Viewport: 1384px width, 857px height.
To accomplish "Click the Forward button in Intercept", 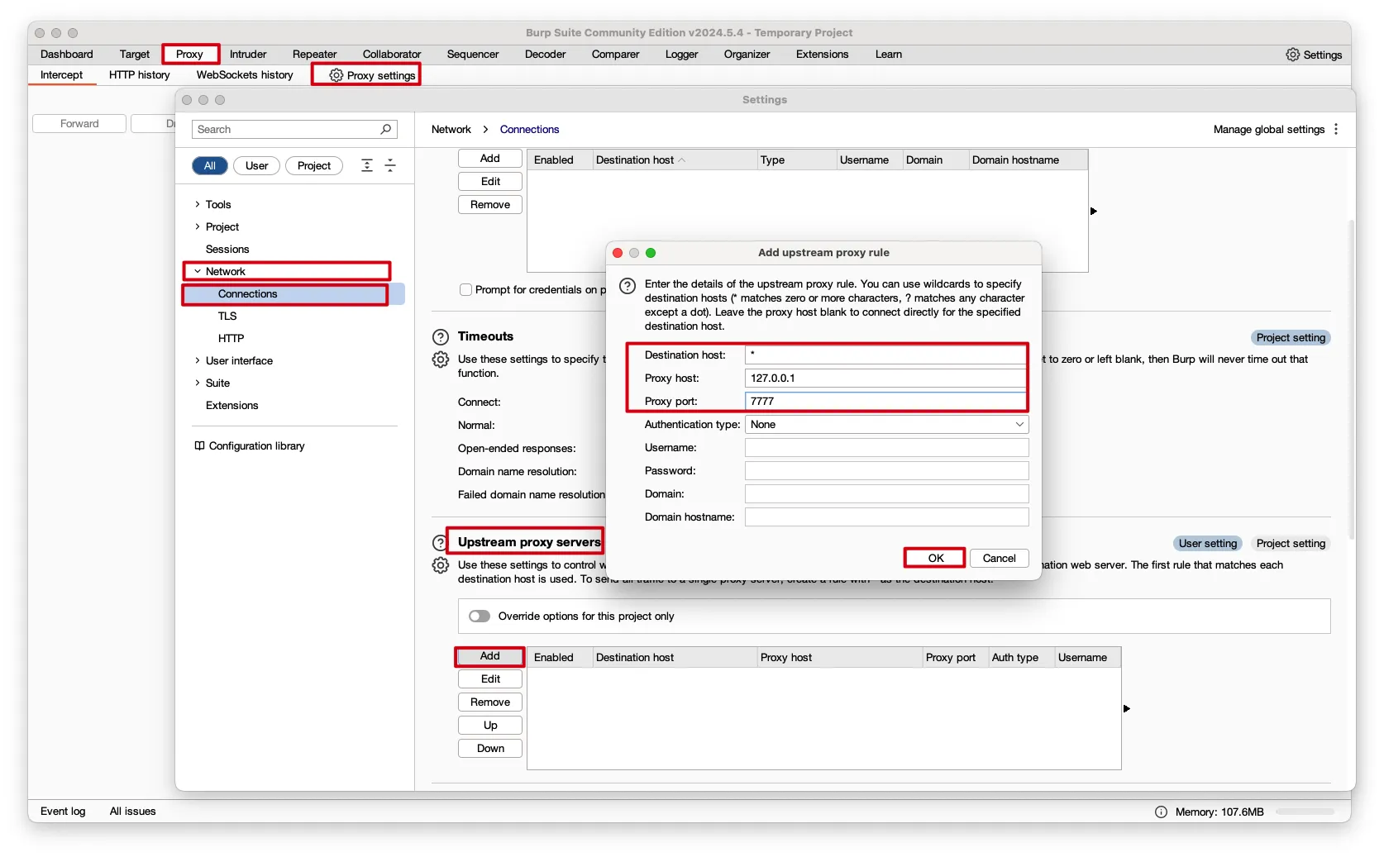I will coord(79,124).
